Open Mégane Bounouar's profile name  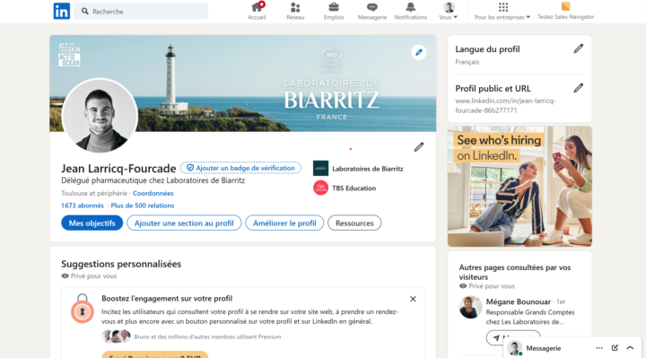[519, 301]
